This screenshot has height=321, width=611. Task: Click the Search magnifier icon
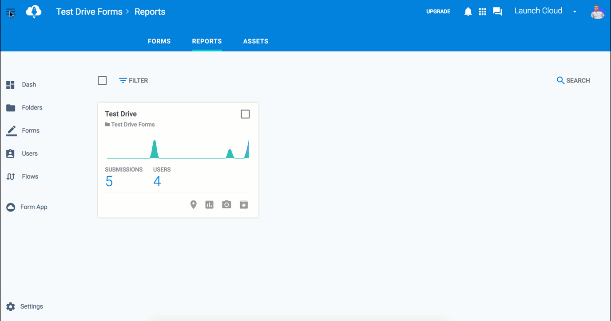(x=560, y=80)
